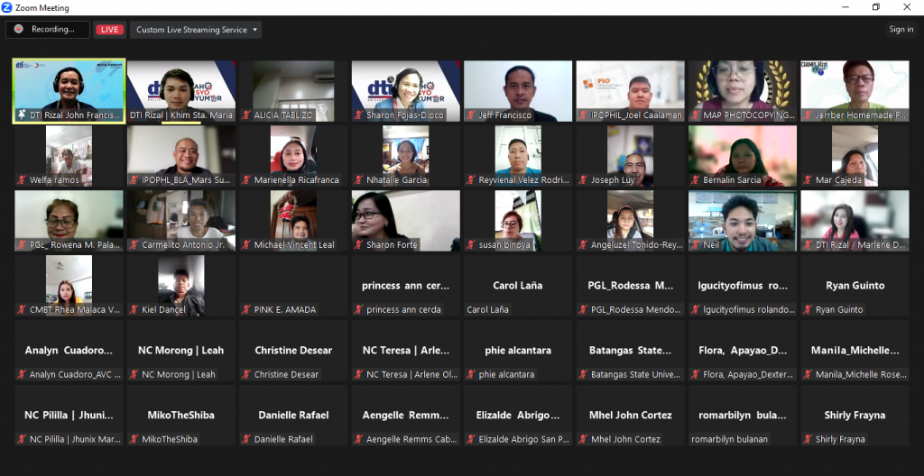Select the Carol Laña participant tile
The image size is (924, 476).
[x=518, y=286]
